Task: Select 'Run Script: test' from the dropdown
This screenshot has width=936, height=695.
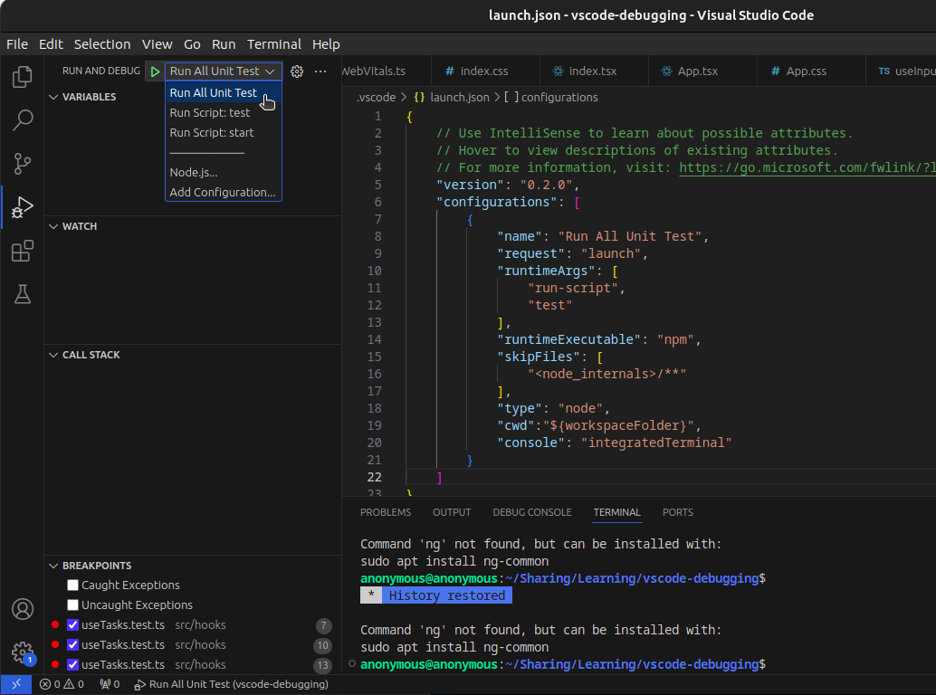Action: [x=210, y=113]
